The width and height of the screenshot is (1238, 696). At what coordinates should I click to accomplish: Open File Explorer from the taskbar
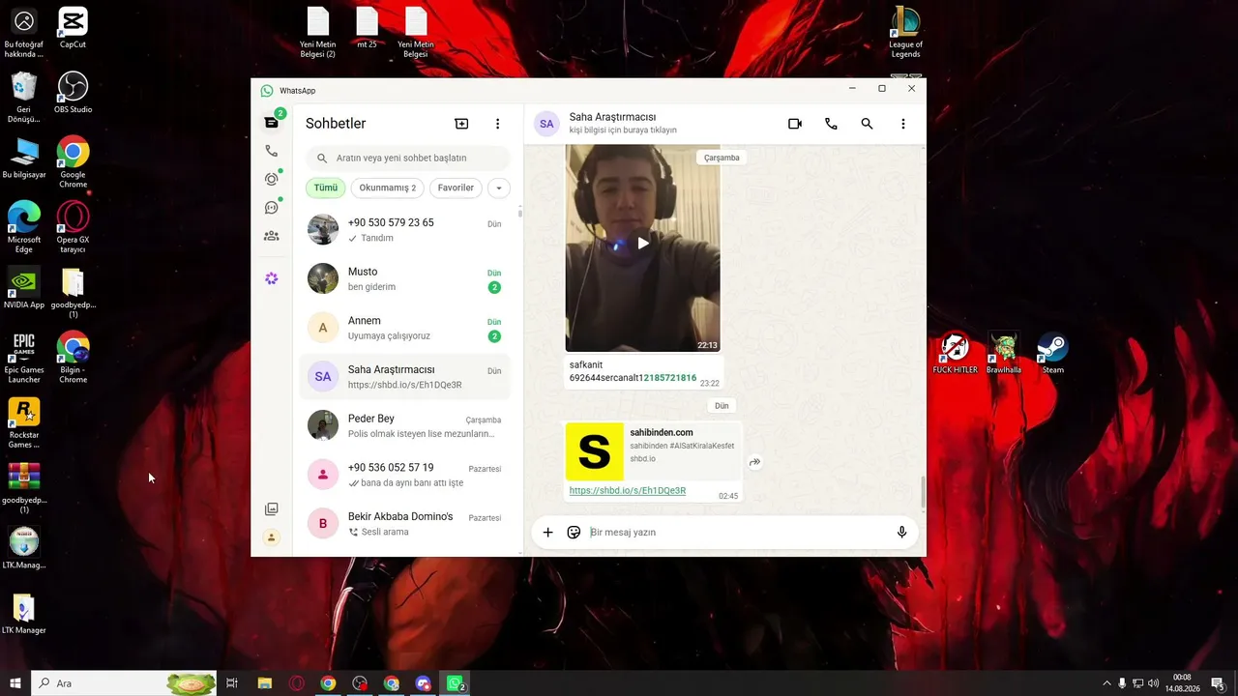pyautogui.click(x=265, y=683)
